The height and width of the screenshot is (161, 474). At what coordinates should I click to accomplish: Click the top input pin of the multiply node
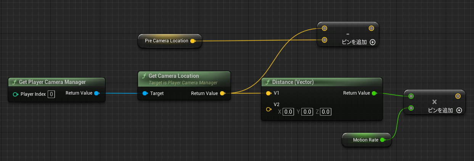coord(411,96)
